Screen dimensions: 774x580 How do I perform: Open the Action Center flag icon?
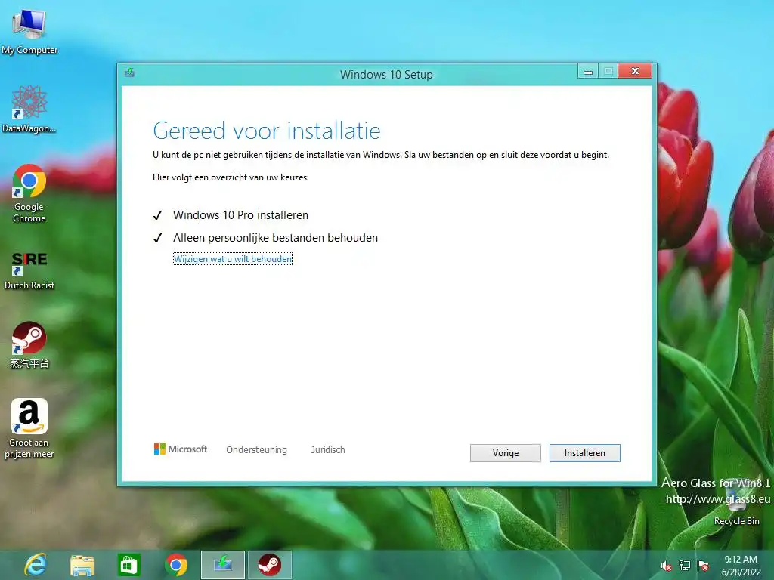point(703,566)
